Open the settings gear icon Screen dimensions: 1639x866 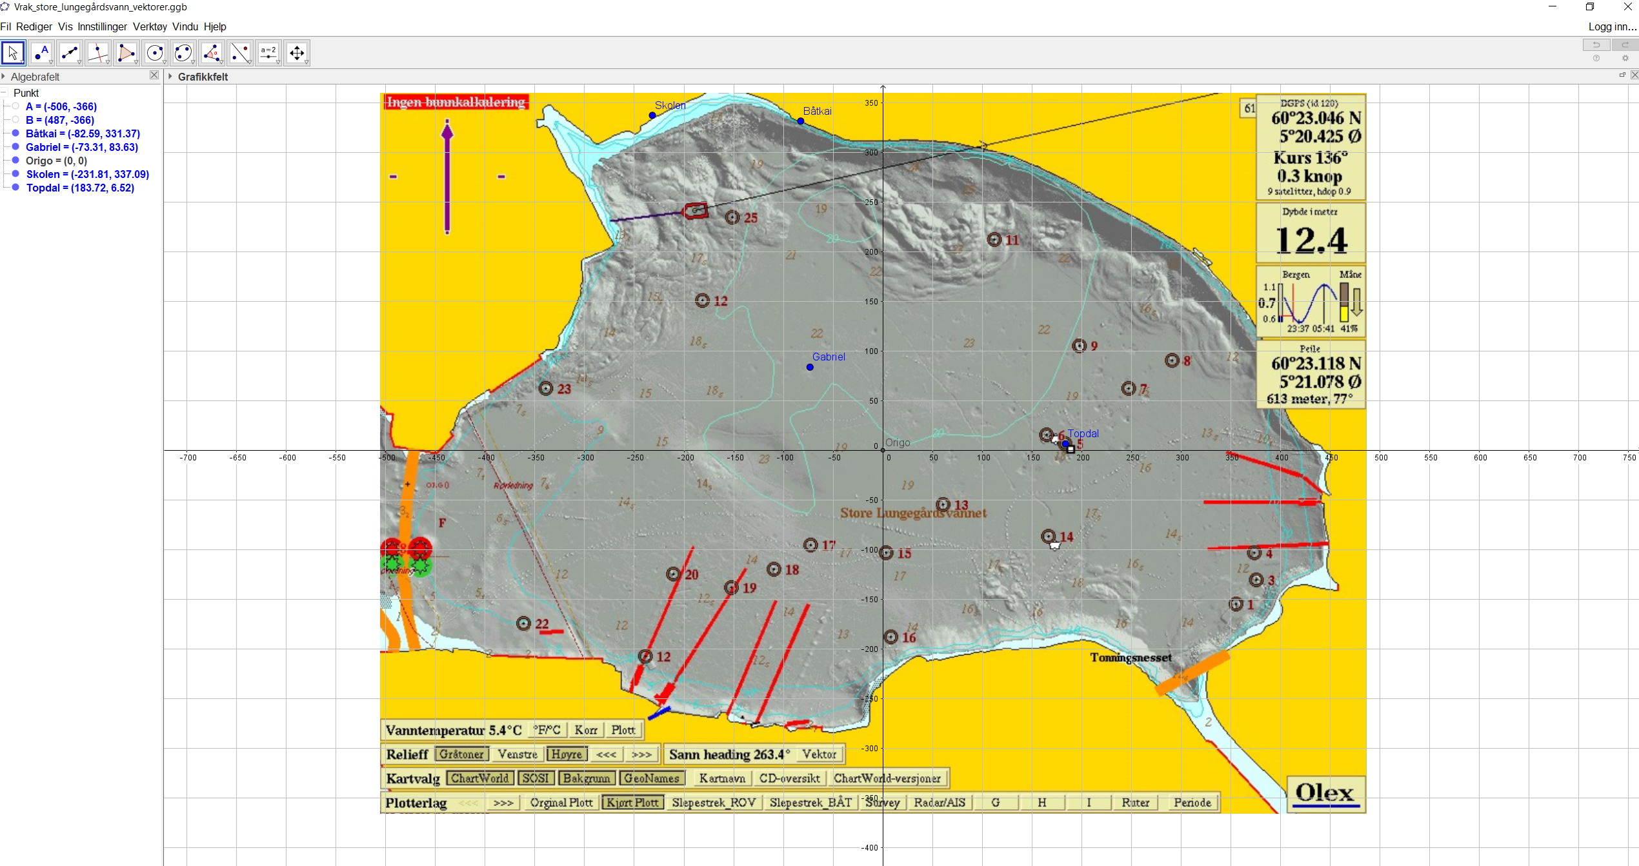coord(1625,58)
